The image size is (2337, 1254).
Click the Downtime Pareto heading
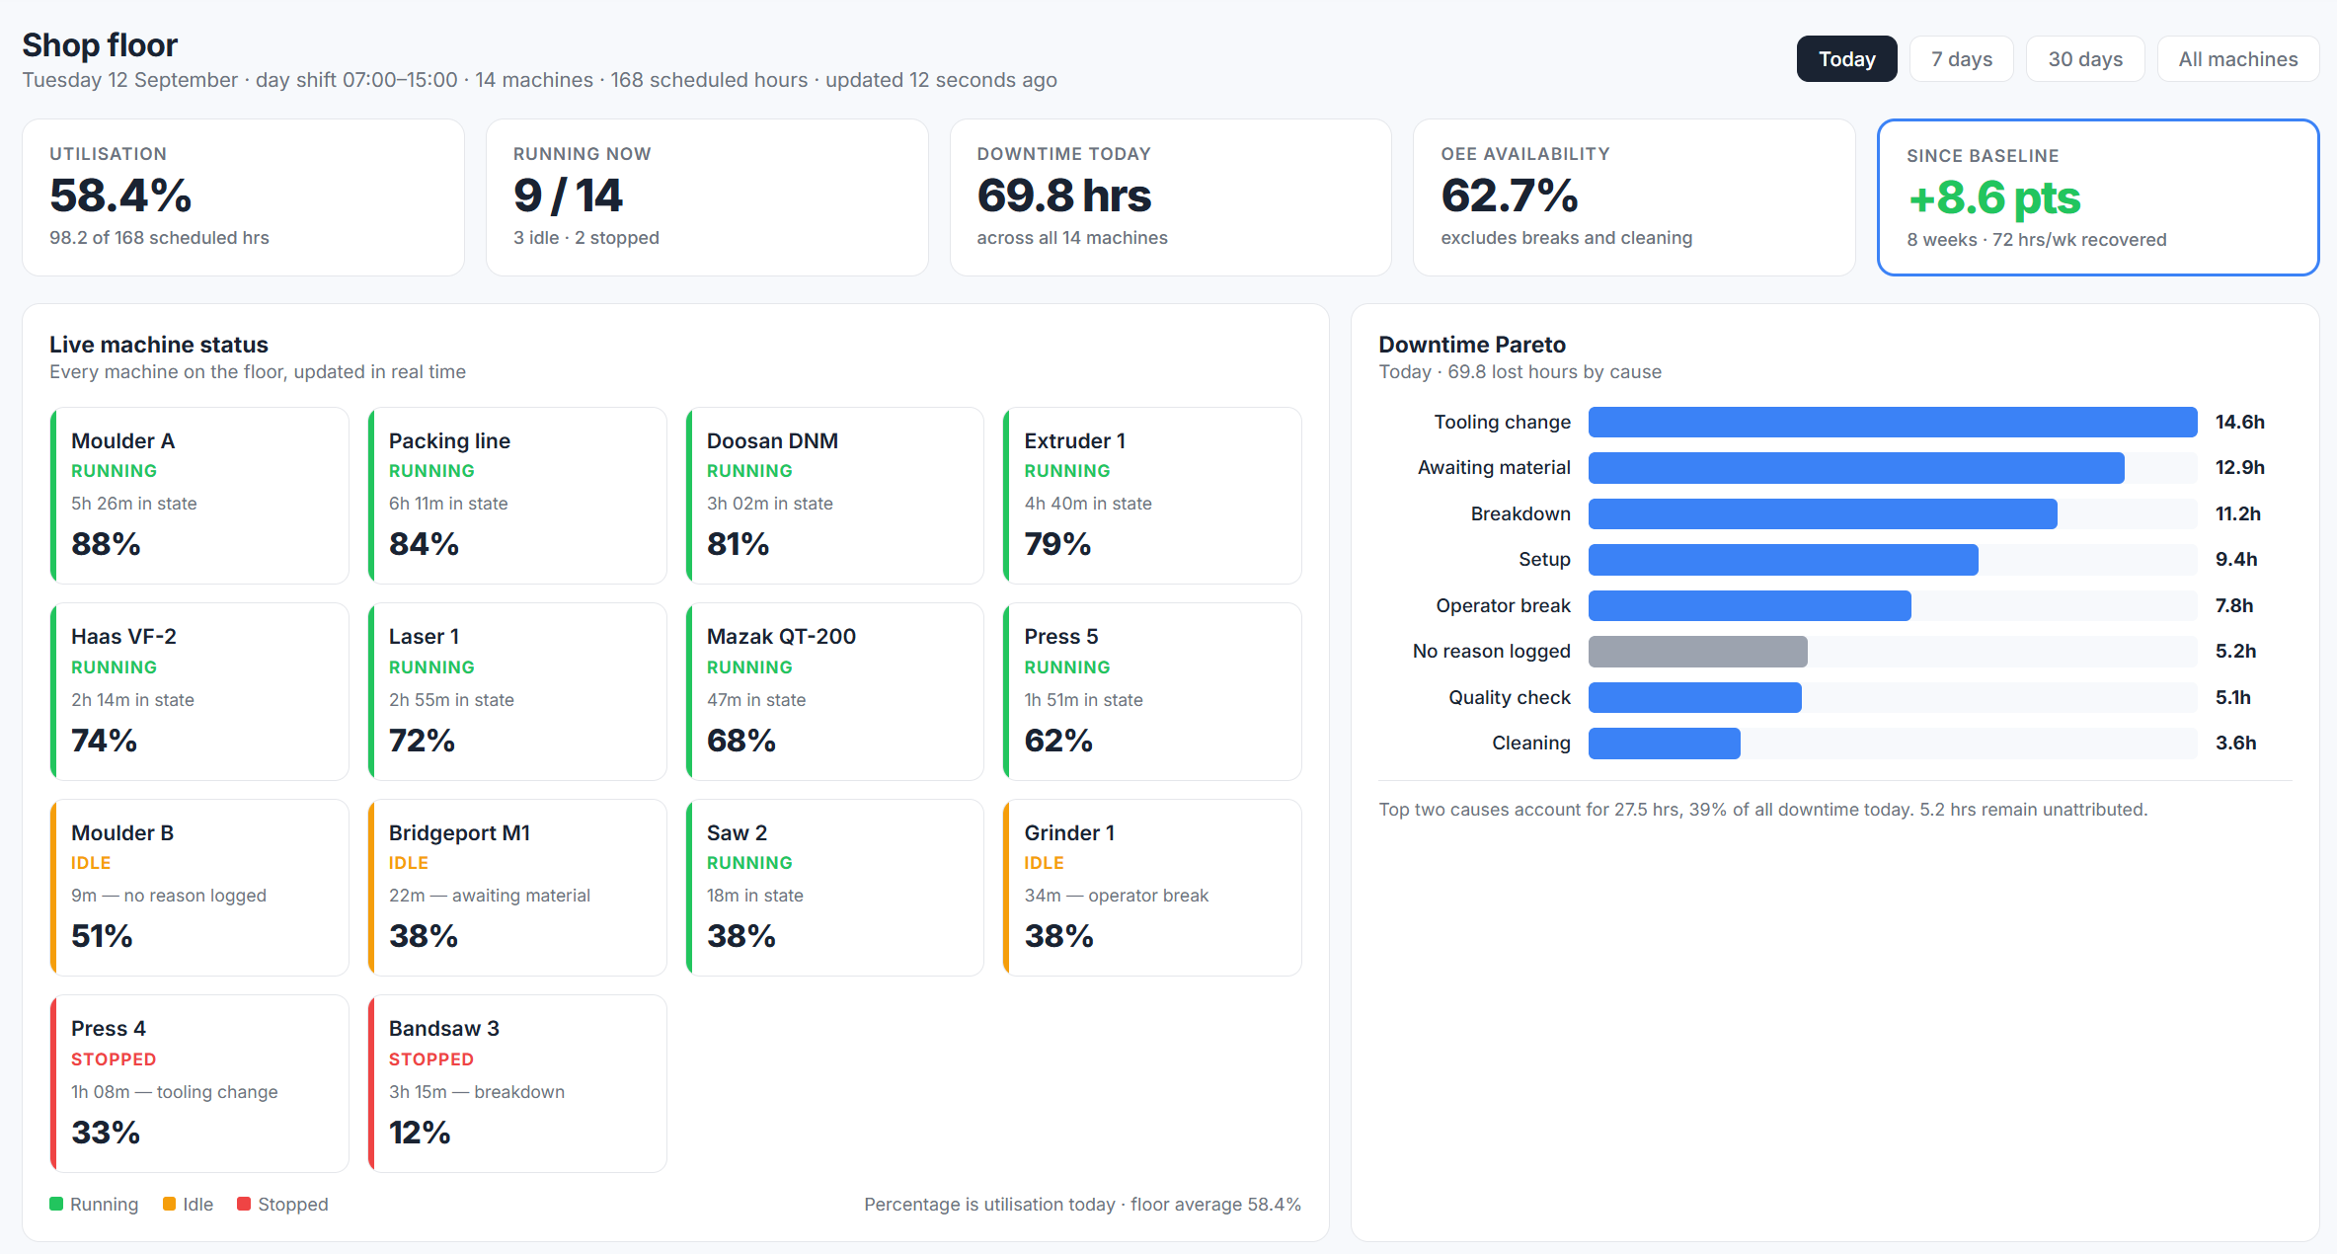pos(1472,345)
